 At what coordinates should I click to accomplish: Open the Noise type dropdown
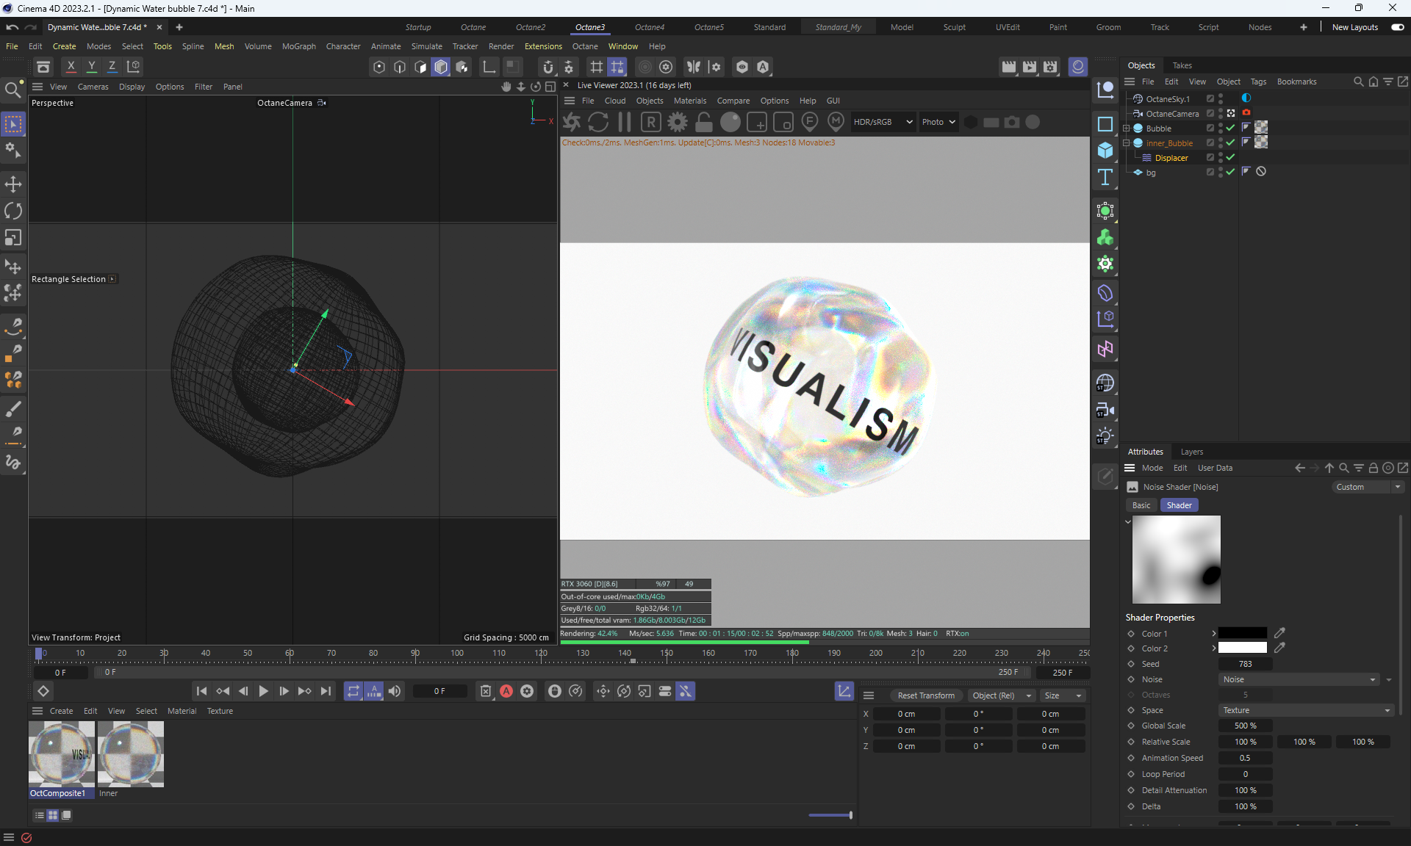[1299, 679]
